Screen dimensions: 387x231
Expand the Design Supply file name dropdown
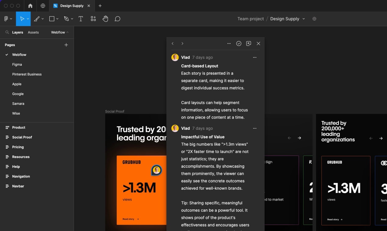tap(304, 19)
